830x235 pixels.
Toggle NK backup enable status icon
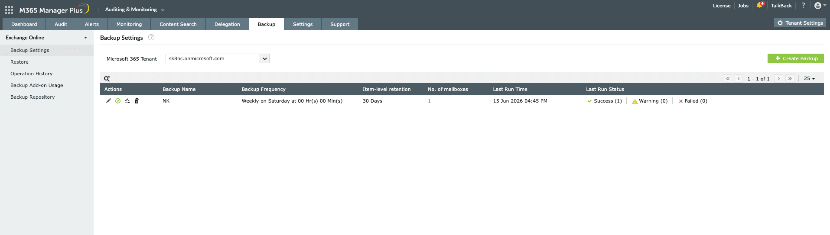pos(118,101)
